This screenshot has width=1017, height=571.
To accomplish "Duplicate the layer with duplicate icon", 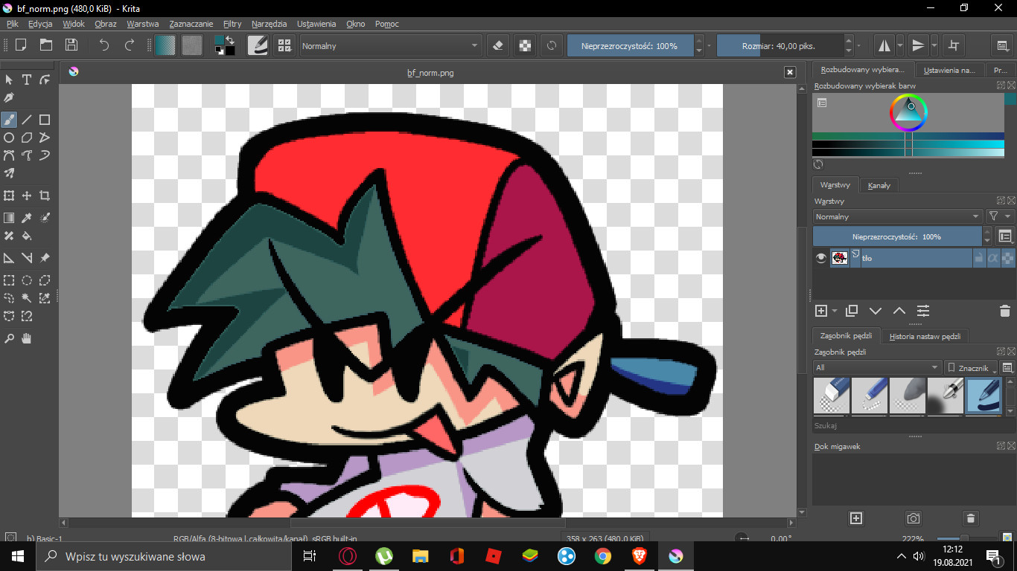I will [x=852, y=311].
